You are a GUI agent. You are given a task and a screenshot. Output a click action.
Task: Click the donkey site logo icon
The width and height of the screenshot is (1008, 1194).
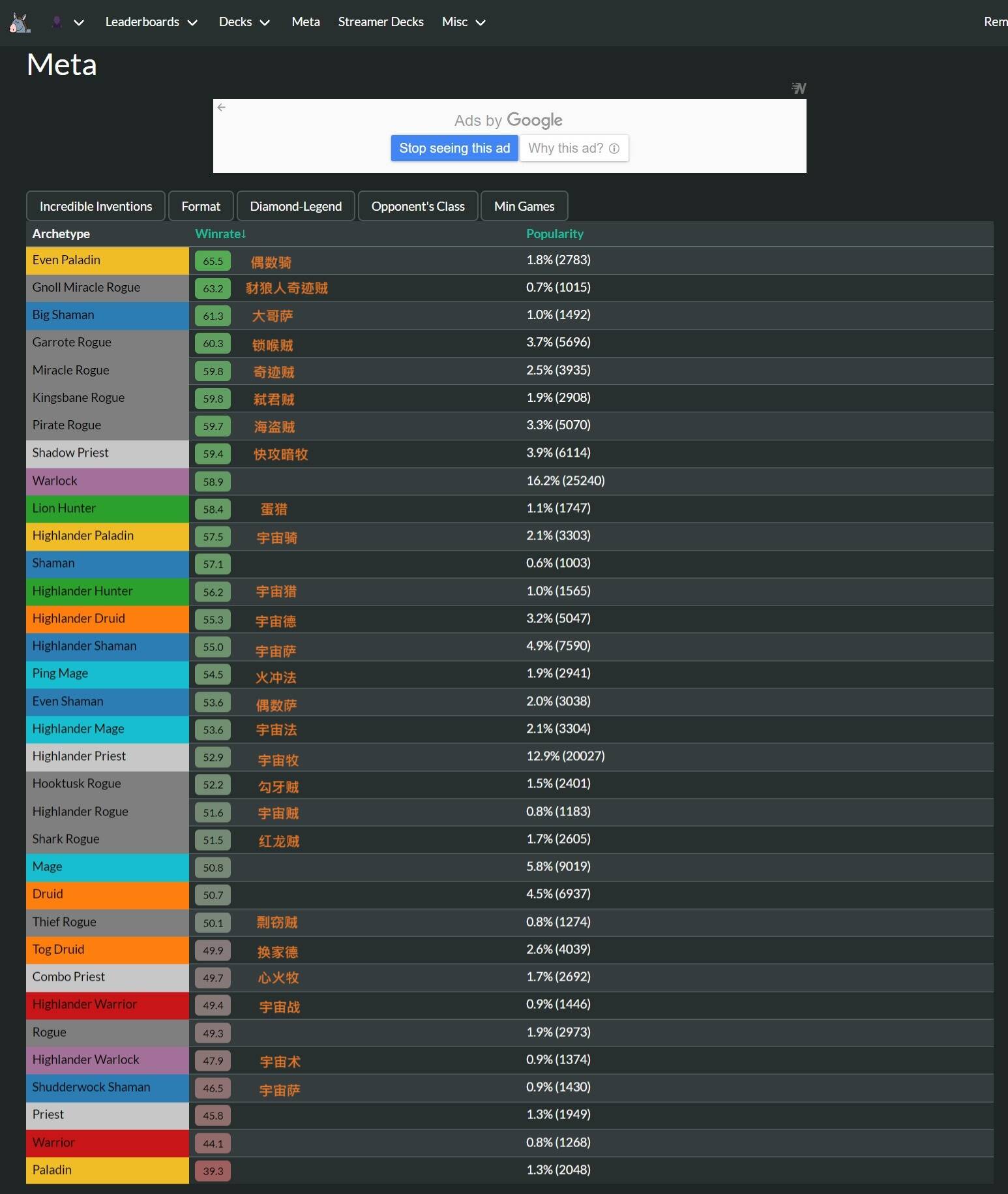[x=20, y=22]
